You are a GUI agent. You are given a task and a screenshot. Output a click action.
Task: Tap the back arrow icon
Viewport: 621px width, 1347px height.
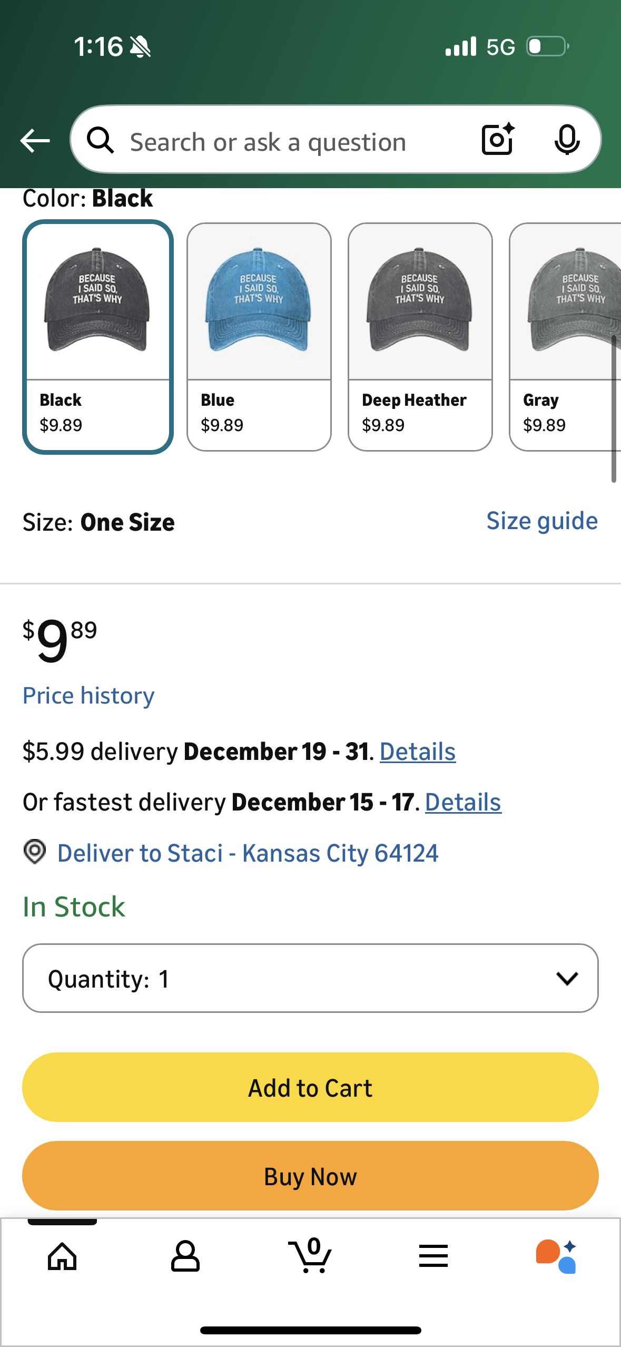click(x=35, y=141)
